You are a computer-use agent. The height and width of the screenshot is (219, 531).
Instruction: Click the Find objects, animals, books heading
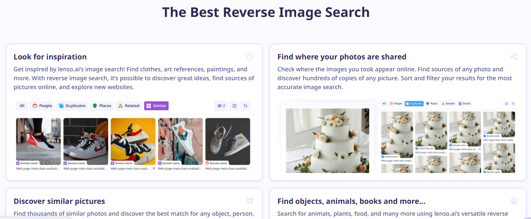pyautogui.click(x=351, y=201)
